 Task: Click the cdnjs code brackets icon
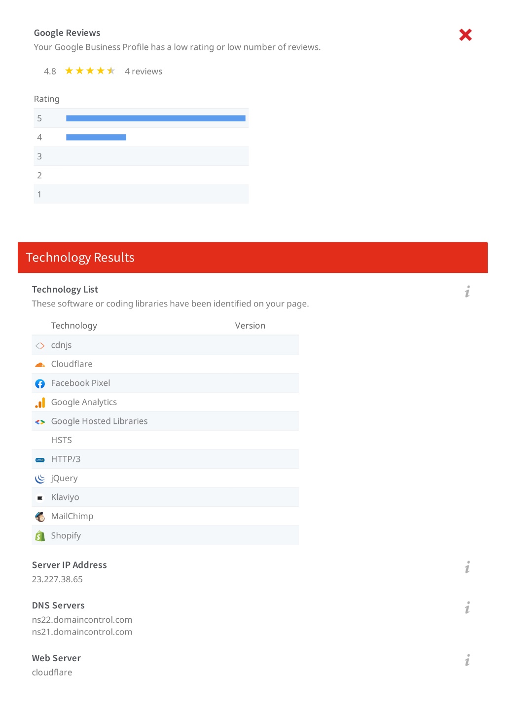pyautogui.click(x=40, y=345)
